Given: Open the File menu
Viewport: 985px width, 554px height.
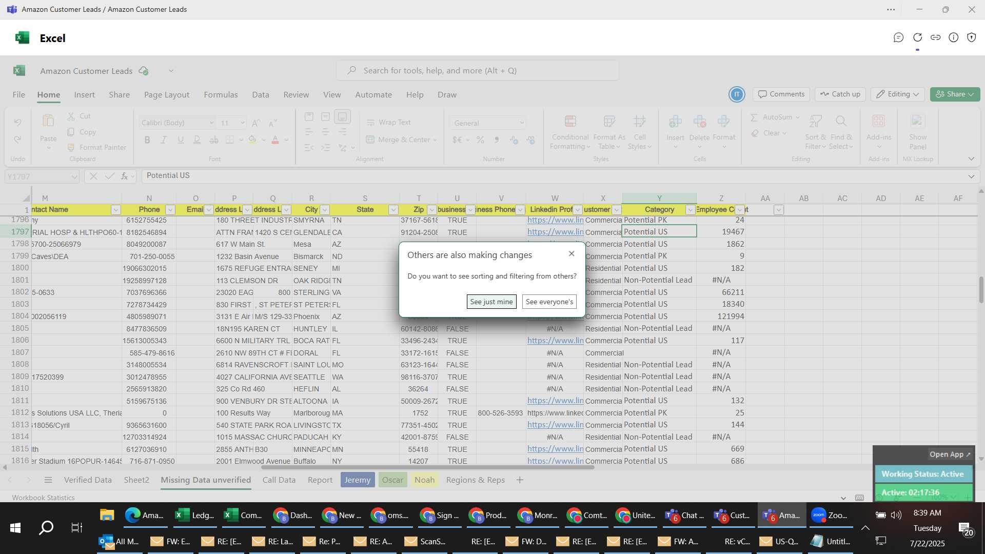Looking at the screenshot, I should (x=19, y=95).
